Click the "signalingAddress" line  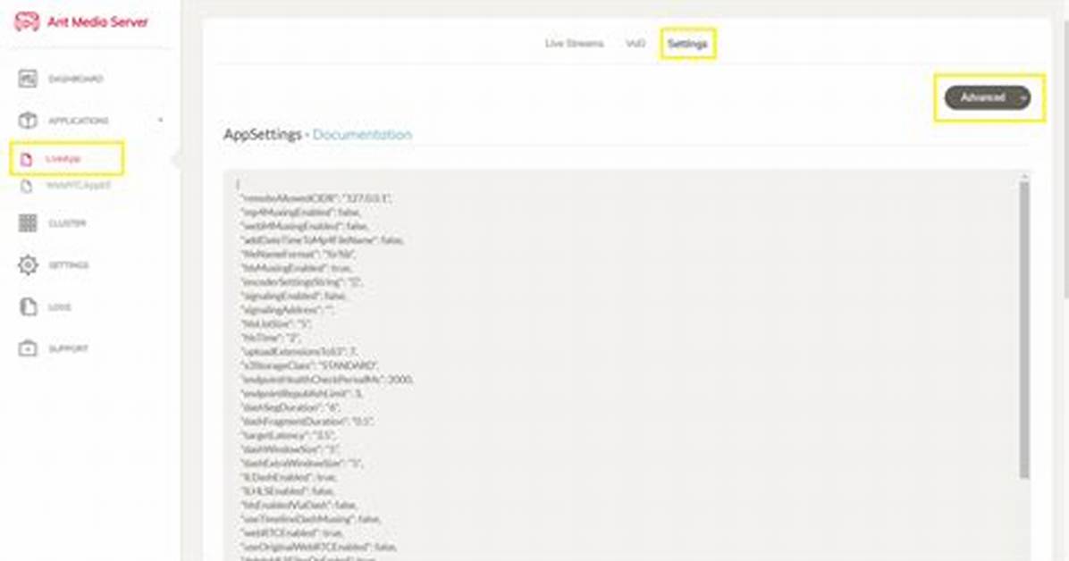pos(287,309)
